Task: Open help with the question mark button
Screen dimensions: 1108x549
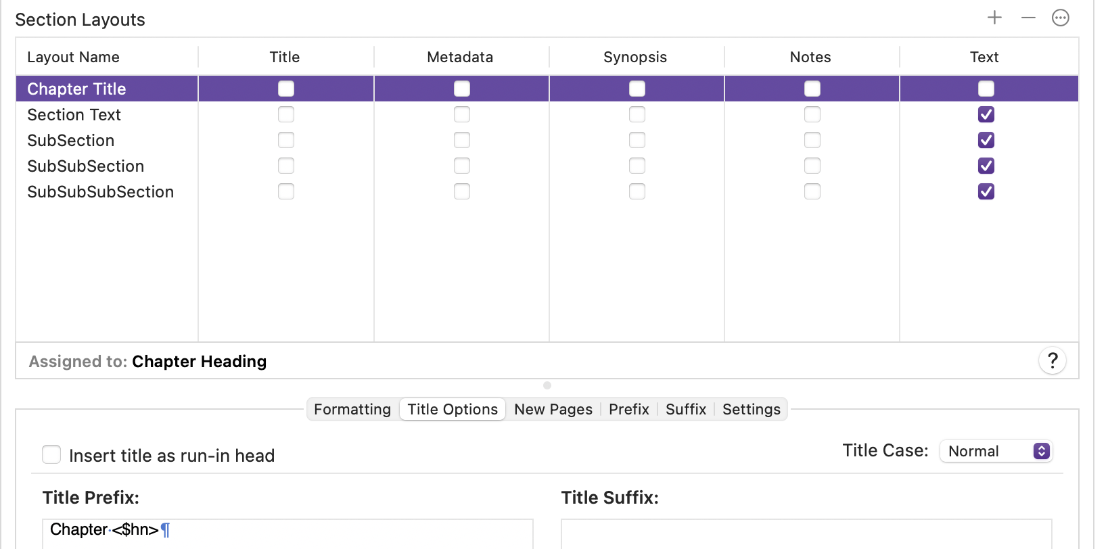Action: 1053,360
